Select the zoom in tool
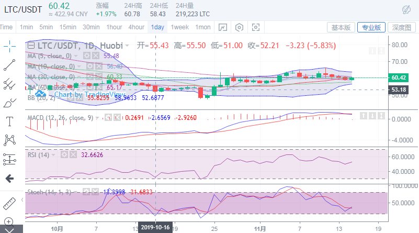This screenshot has height=233, width=419. coord(9,222)
